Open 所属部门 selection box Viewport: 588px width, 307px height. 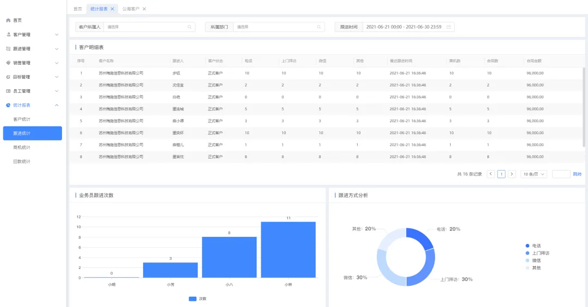(279, 27)
